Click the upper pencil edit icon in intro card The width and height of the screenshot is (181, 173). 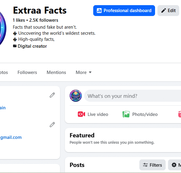pyautogui.click(x=52, y=95)
